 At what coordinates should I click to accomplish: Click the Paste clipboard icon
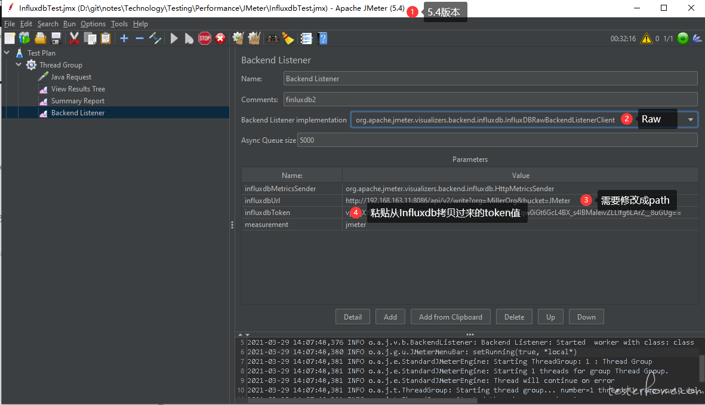tap(106, 39)
